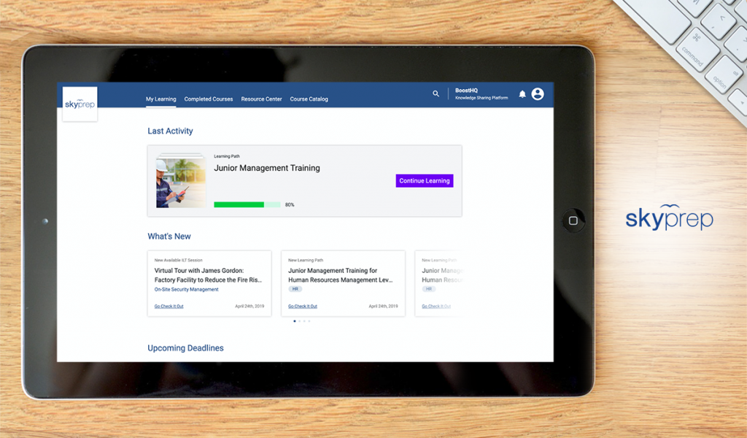Click the HR tag on the learning path card
747x438 pixels.
(x=294, y=288)
